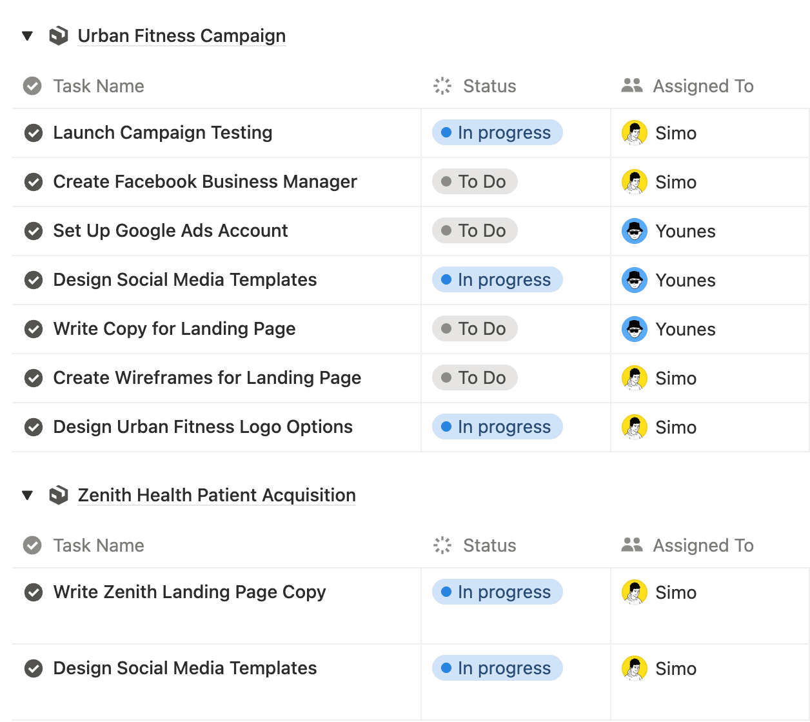This screenshot has height=722, width=810.
Task: Click the Urban Fitness Campaign project icon
Action: 59,35
